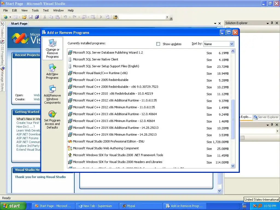Image resolution: width=280 pixels, height=210 pixels.
Task: Click the Start Page scroll down arrow
Action: [220, 191]
